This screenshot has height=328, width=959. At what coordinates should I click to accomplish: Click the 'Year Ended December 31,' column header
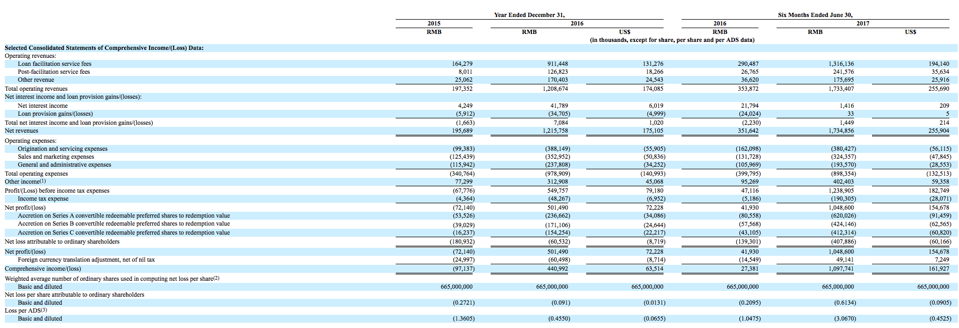(x=529, y=15)
